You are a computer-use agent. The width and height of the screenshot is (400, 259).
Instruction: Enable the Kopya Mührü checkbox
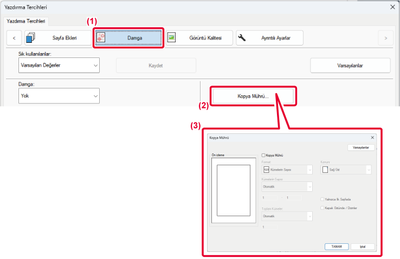pyautogui.click(x=263, y=154)
